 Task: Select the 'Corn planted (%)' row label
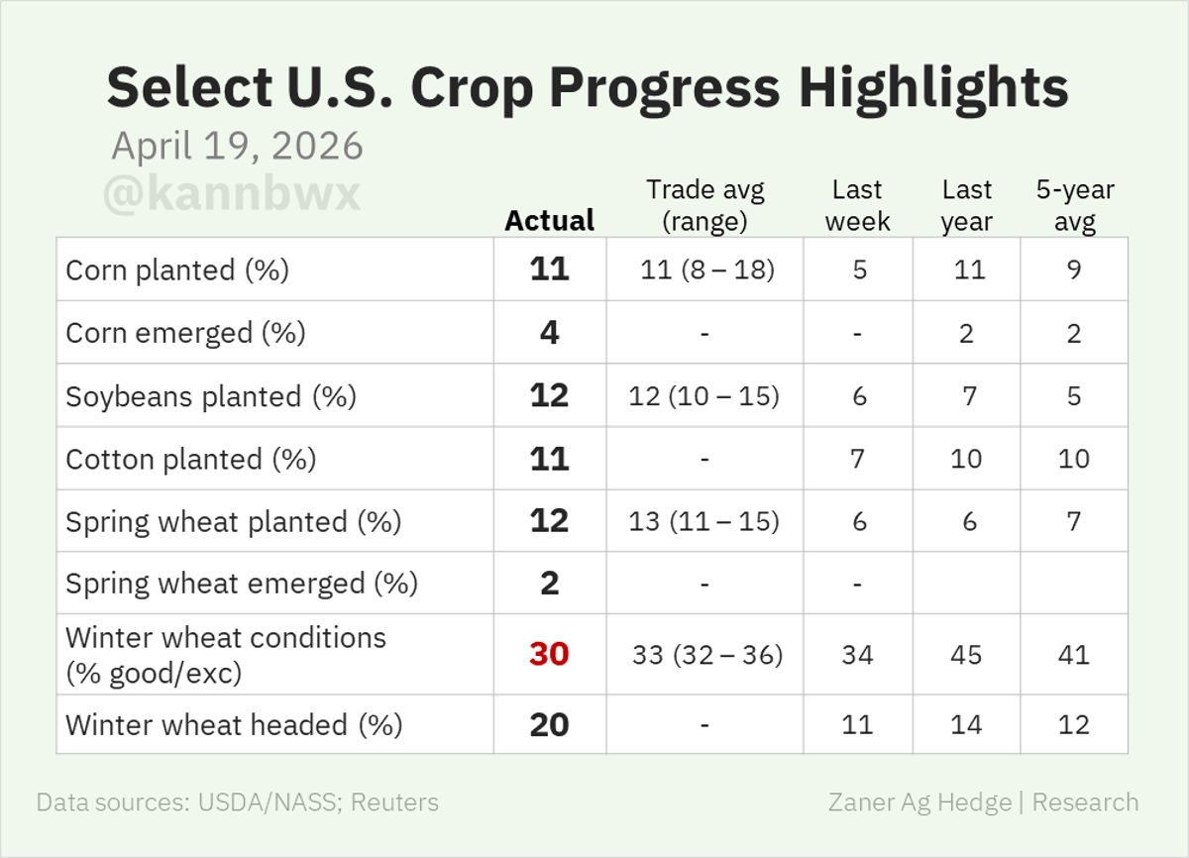pyautogui.click(x=177, y=269)
